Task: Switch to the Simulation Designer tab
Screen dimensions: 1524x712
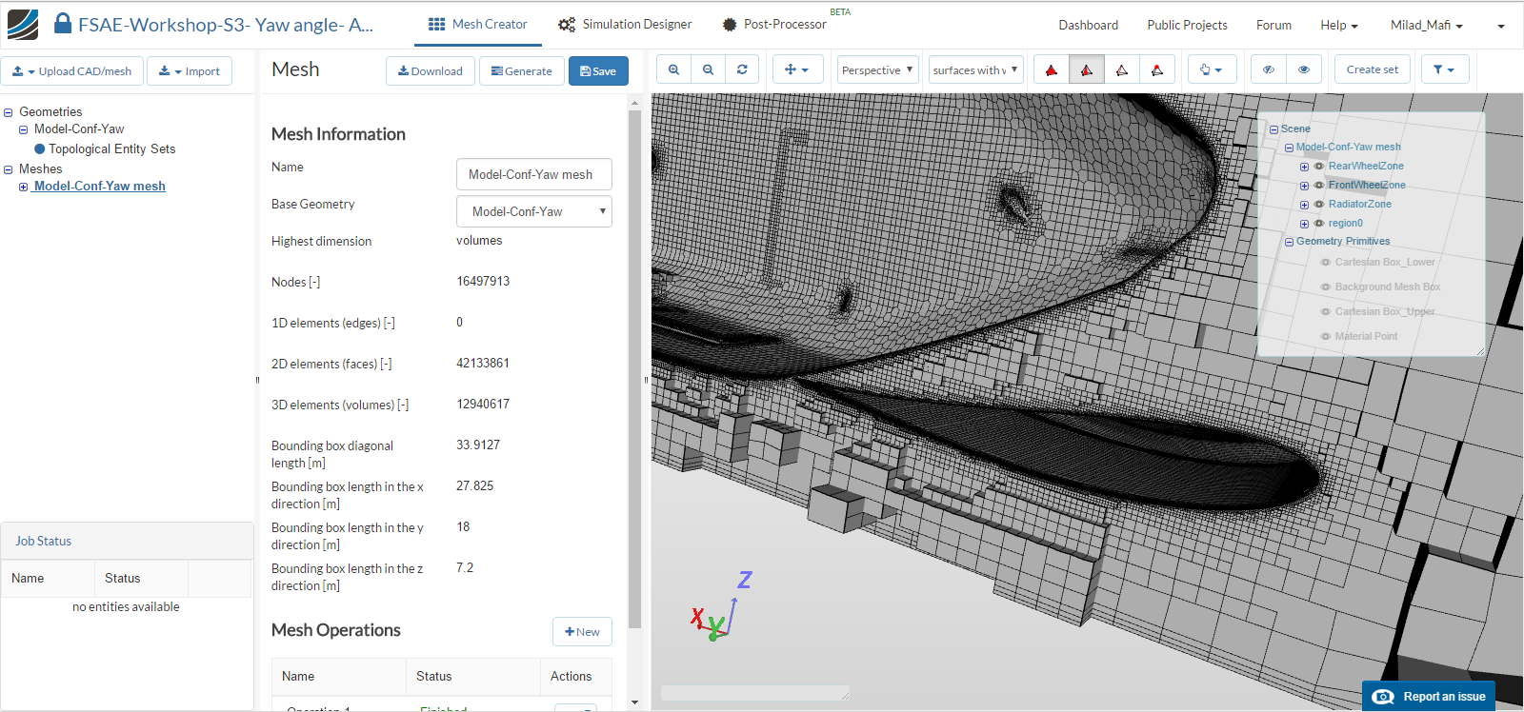Action: coord(625,25)
